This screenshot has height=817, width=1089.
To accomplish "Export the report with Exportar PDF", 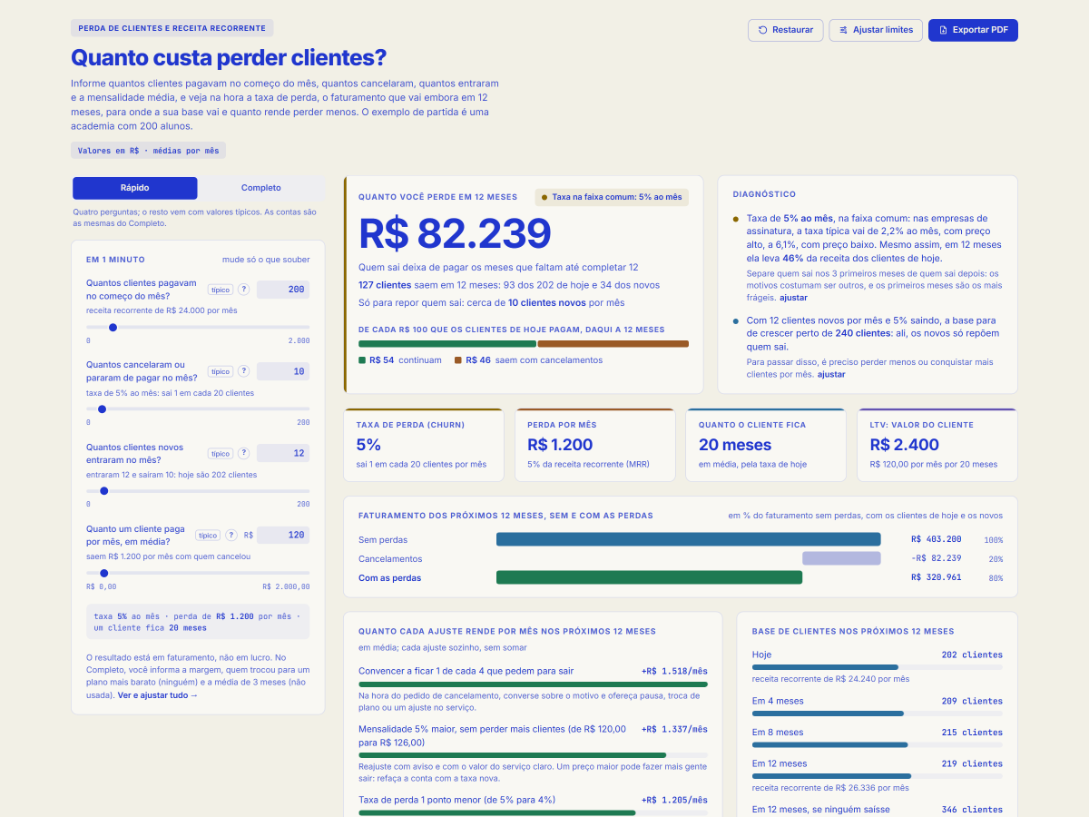I will click(x=973, y=30).
